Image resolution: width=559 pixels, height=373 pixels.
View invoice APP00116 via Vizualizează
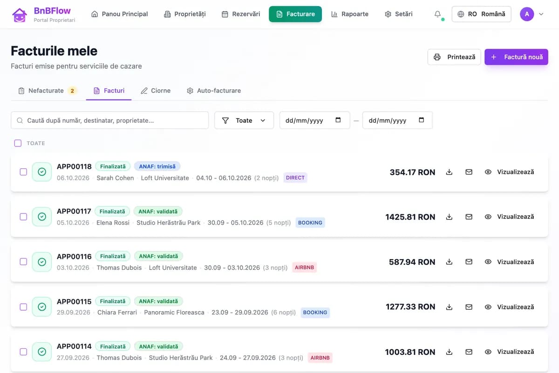[x=509, y=262]
